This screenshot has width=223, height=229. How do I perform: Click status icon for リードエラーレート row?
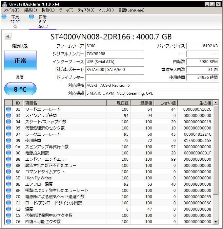(9, 109)
